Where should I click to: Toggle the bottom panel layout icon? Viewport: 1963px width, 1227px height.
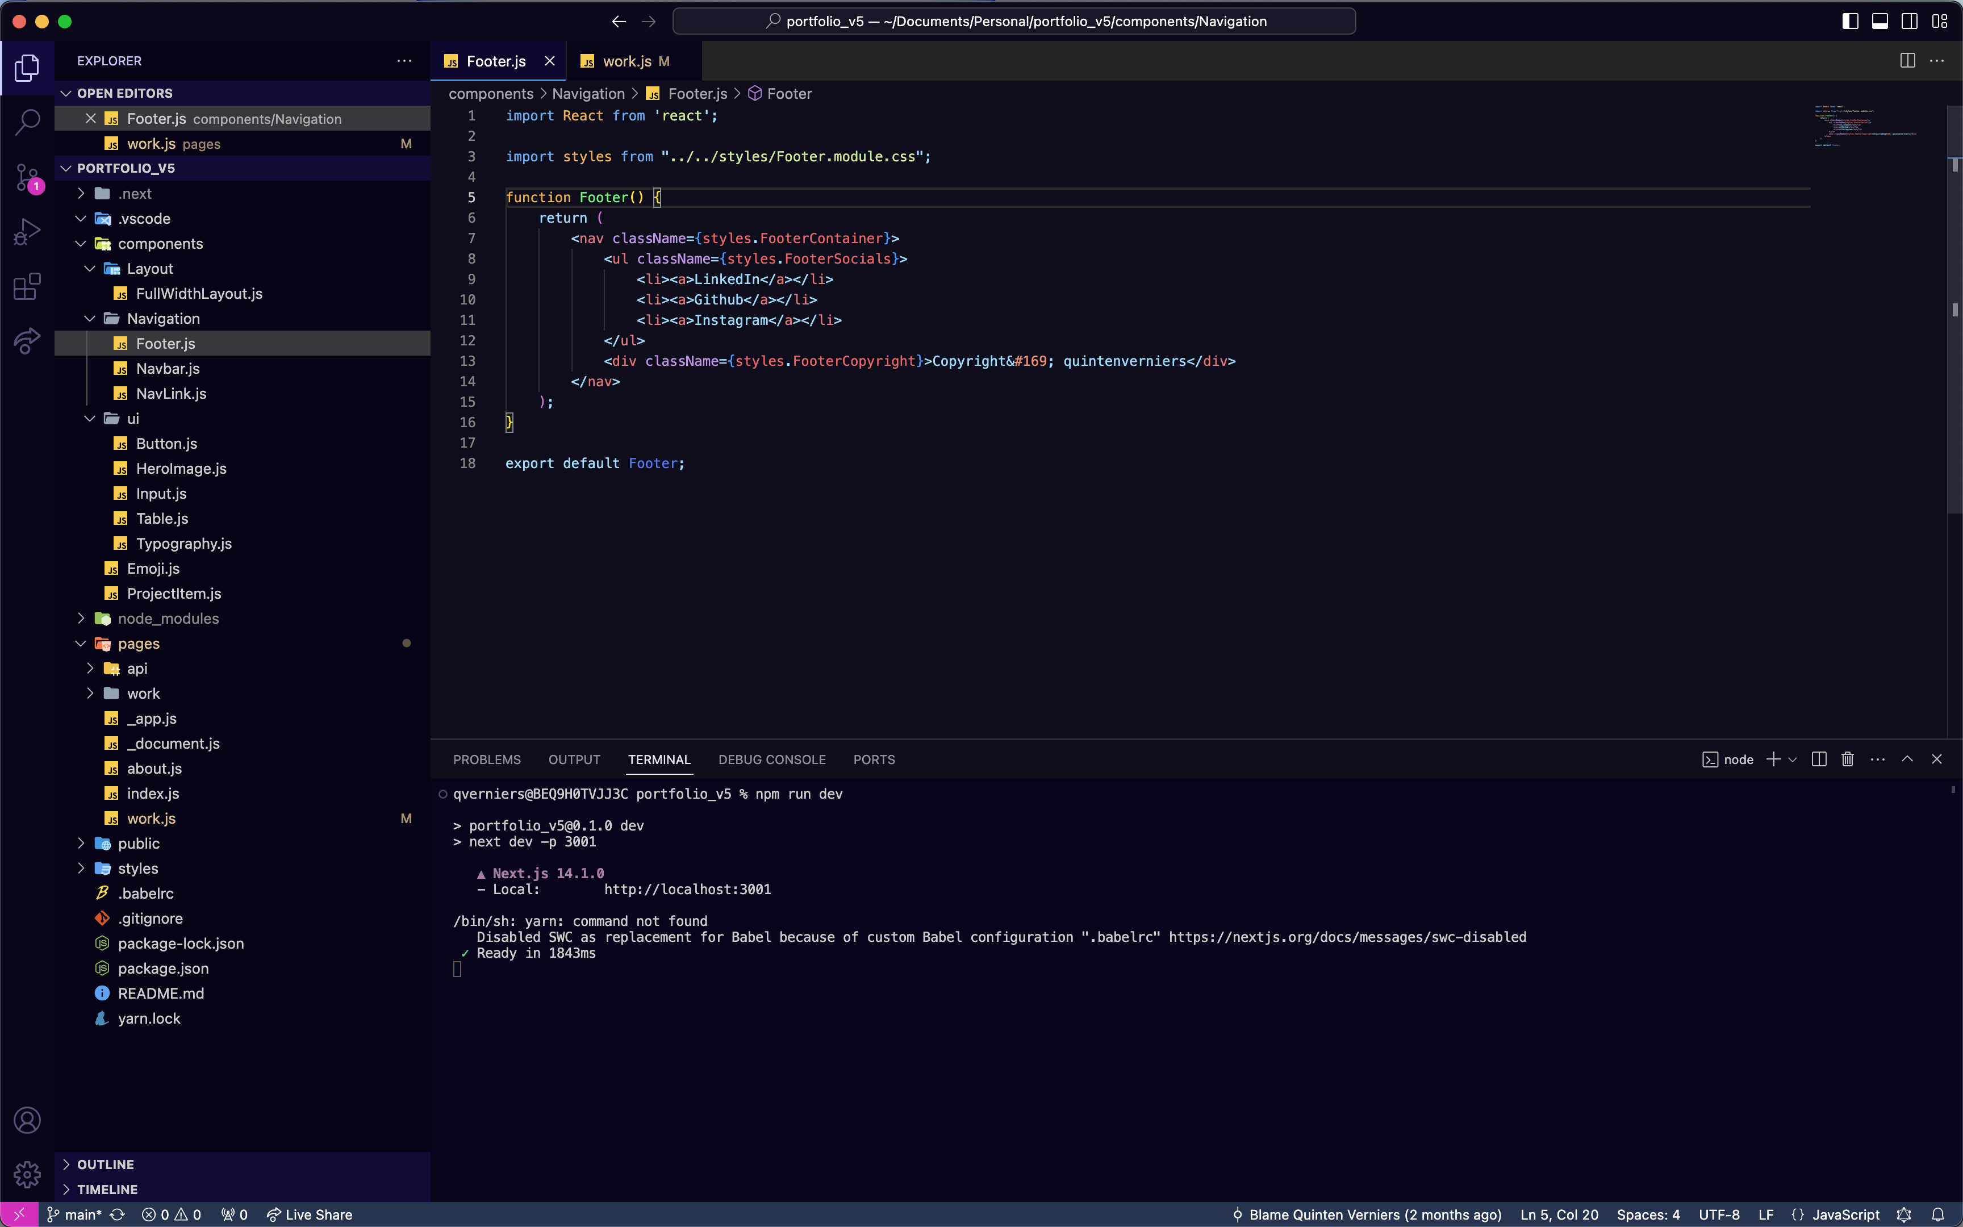tap(1880, 21)
